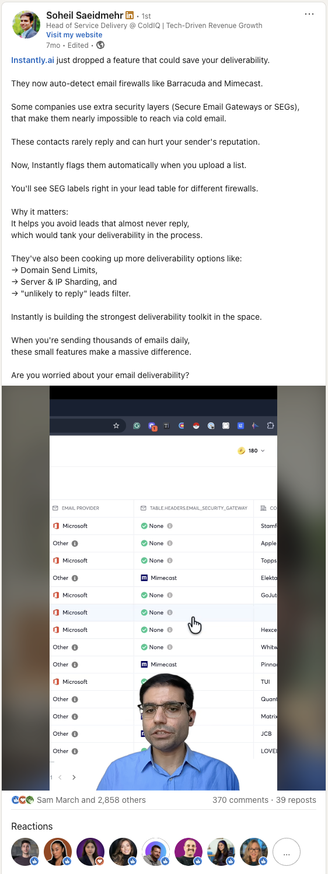Expand the 180 credits dropdown in the video
This screenshot has height=874, width=328.
point(252,450)
